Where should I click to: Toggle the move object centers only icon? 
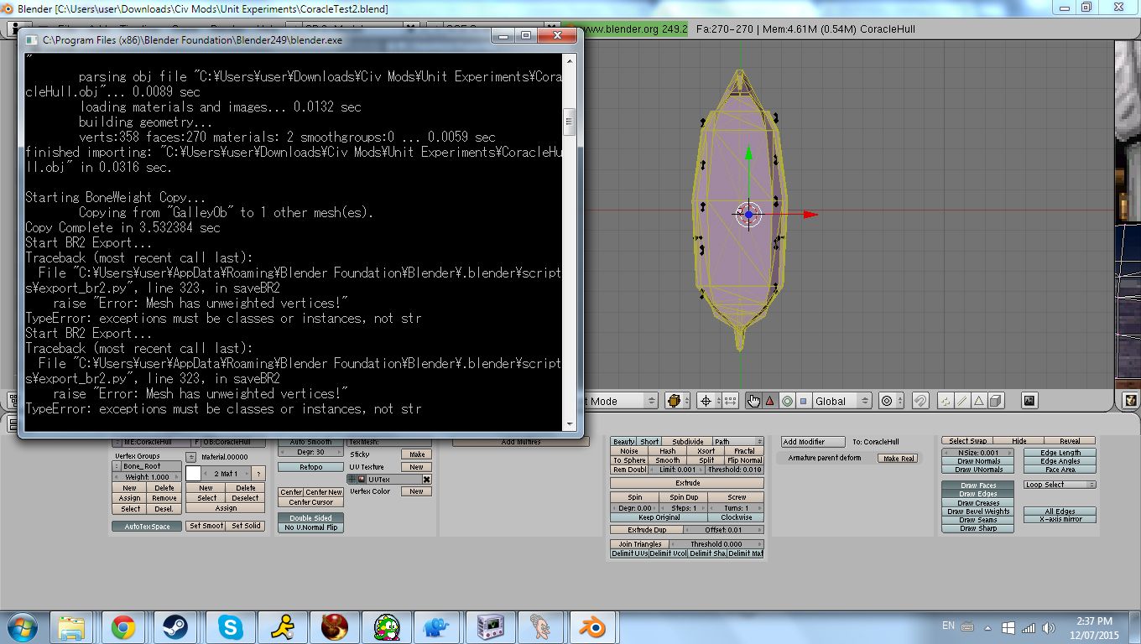[x=729, y=401]
